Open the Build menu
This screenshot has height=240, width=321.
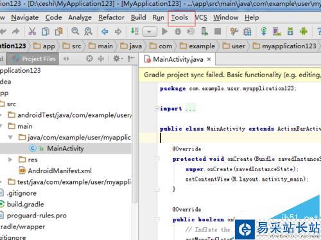coord(139,17)
